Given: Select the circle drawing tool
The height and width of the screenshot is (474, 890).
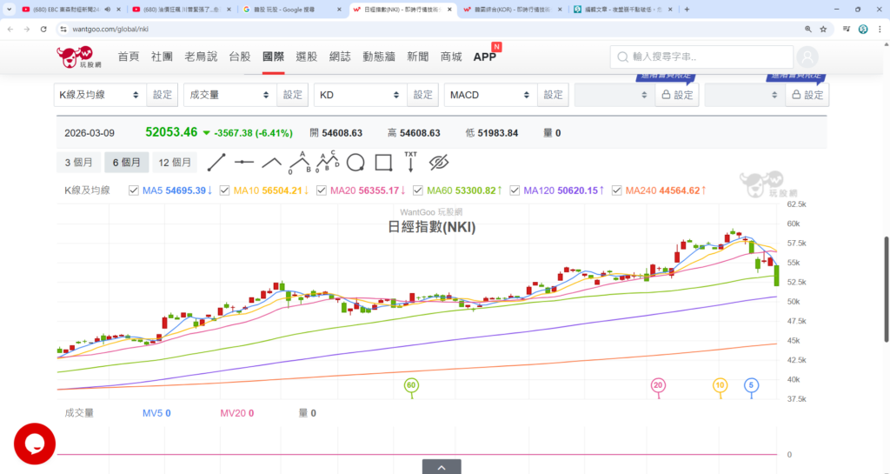Looking at the screenshot, I should [355, 162].
